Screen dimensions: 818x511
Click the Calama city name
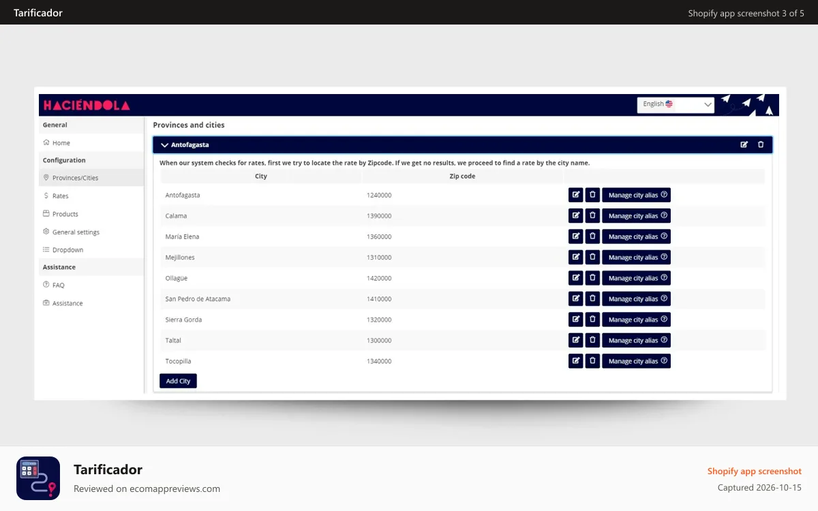(176, 216)
